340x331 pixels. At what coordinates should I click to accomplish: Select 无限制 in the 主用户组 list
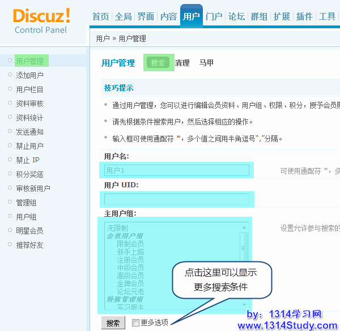click(x=117, y=227)
